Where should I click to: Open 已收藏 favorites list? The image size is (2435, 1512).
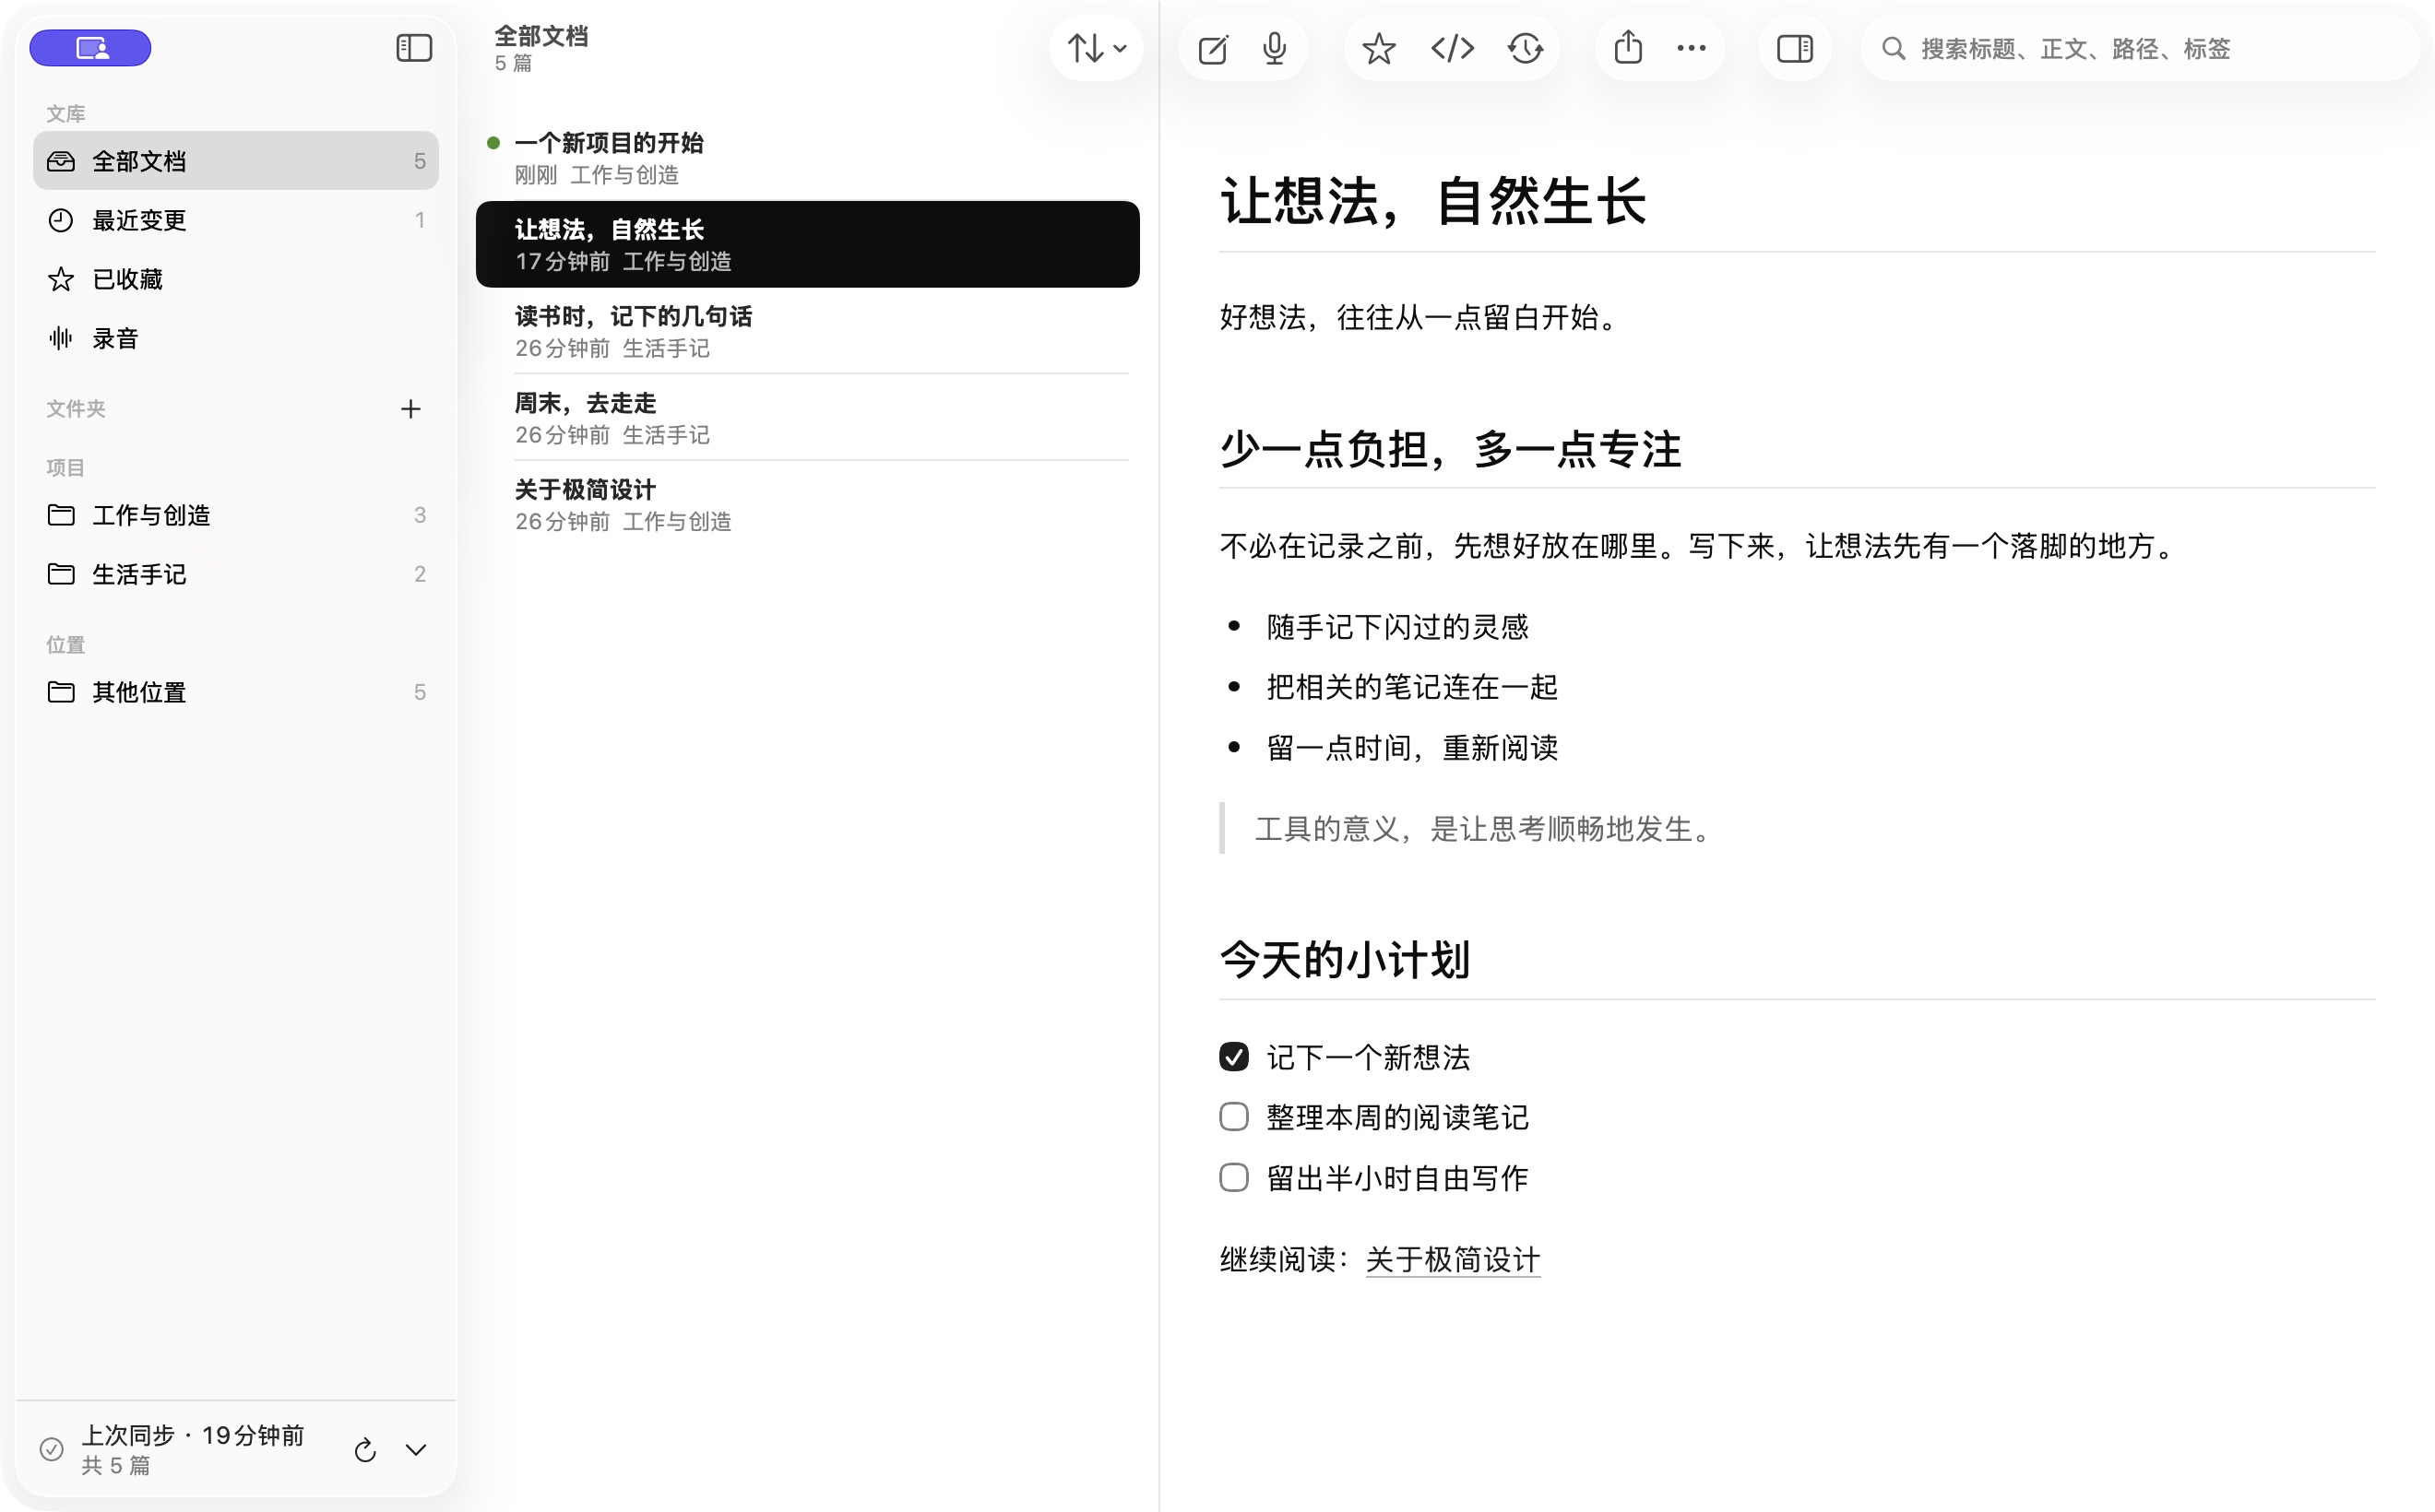click(x=236, y=279)
